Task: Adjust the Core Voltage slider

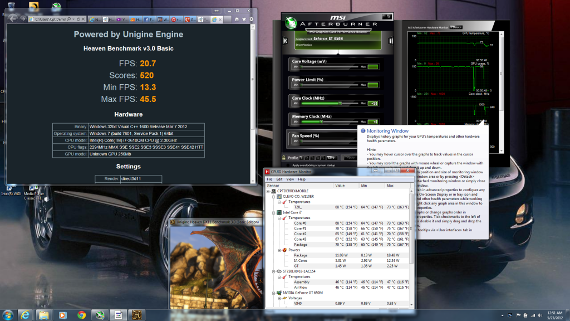Action: pyautogui.click(x=330, y=67)
